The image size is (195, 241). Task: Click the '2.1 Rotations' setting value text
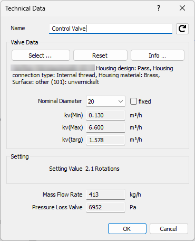point(102,169)
